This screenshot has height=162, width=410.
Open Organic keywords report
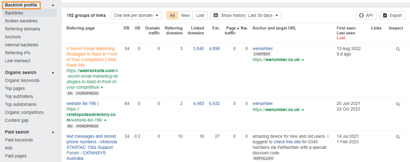[22, 81]
